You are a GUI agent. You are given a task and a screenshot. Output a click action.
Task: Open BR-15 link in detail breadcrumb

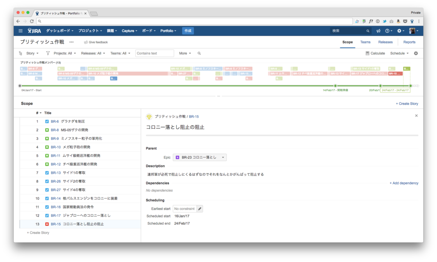tap(194, 117)
